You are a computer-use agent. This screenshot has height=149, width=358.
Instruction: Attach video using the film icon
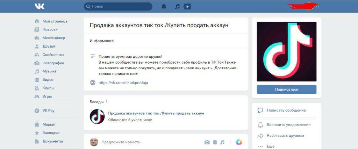click(x=215, y=142)
